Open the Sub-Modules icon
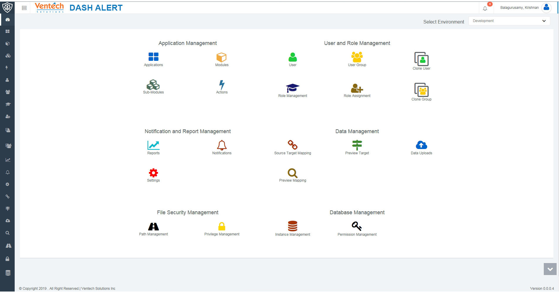Screen dimensions: 559x293 (153, 84)
